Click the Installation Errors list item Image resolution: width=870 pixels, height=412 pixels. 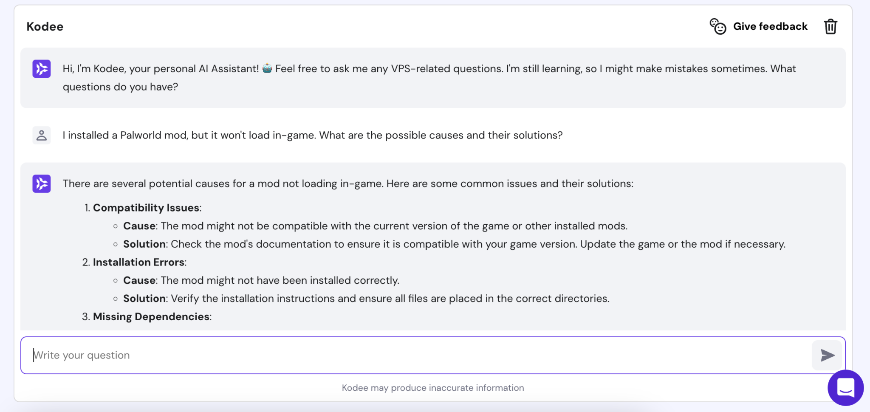coord(138,262)
